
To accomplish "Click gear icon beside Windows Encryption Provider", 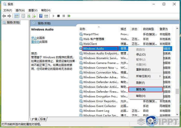I will point(81,96).
